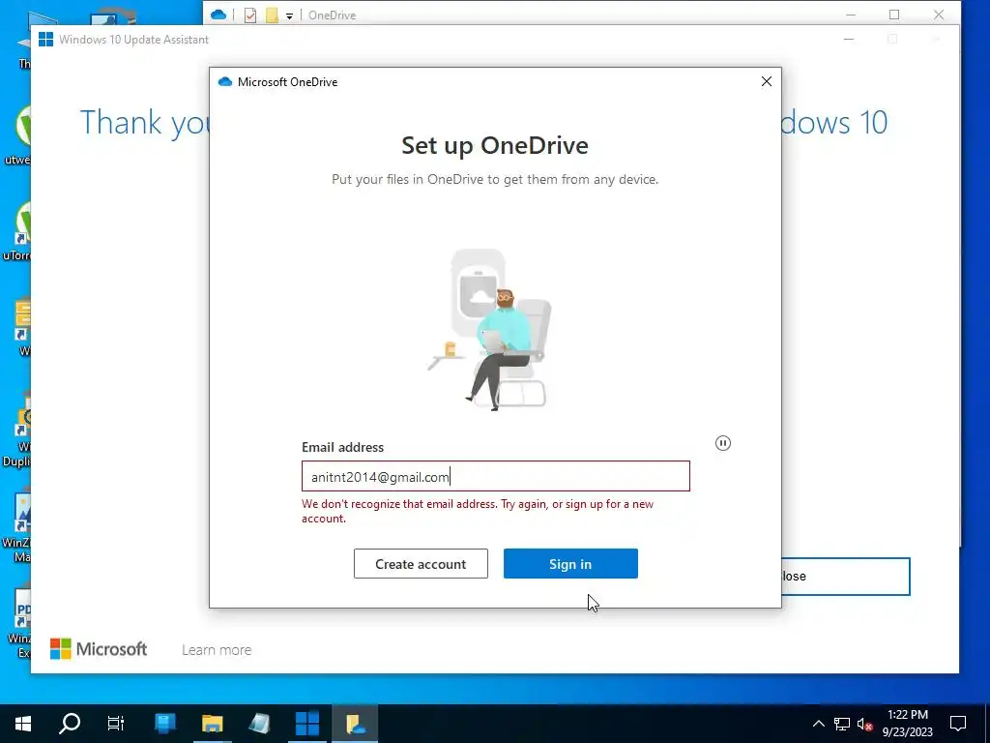Click the Microsoft logo in Update Assistant
Screen dimensions: 990x743
pos(99,649)
